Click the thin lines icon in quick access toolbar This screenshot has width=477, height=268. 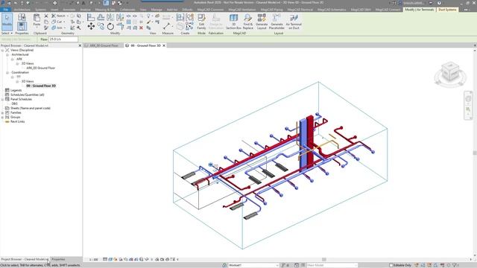(106, 3)
